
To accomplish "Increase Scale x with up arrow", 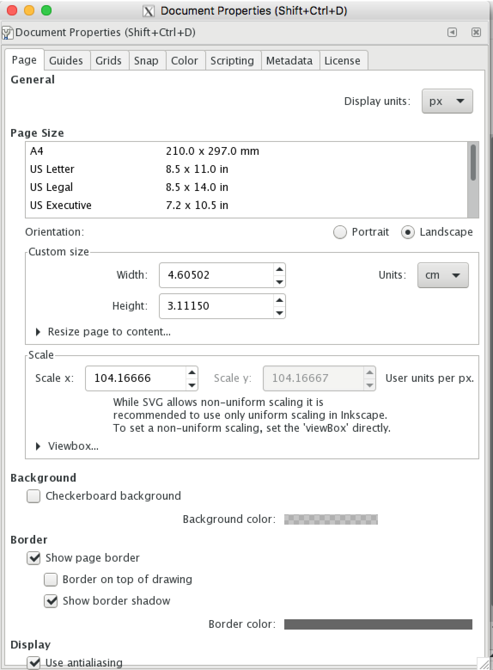I will [192, 372].
